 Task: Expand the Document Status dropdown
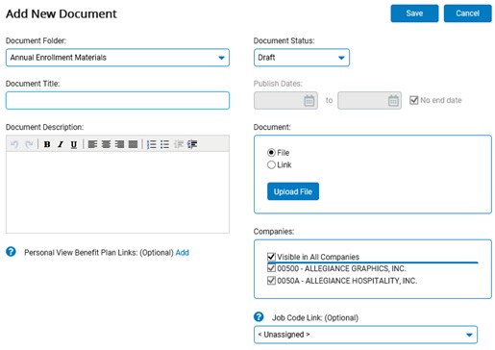[302, 58]
